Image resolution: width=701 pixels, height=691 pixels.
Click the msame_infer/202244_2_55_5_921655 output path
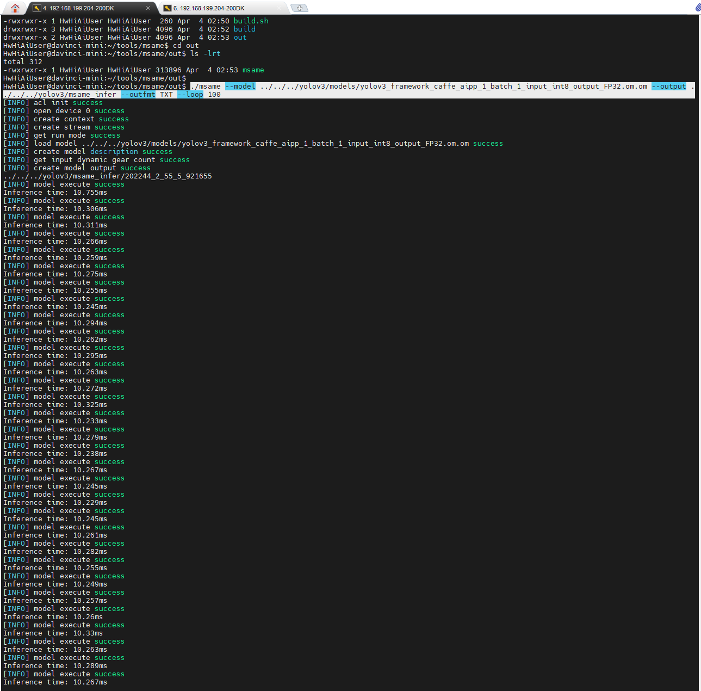pyautogui.click(x=108, y=176)
